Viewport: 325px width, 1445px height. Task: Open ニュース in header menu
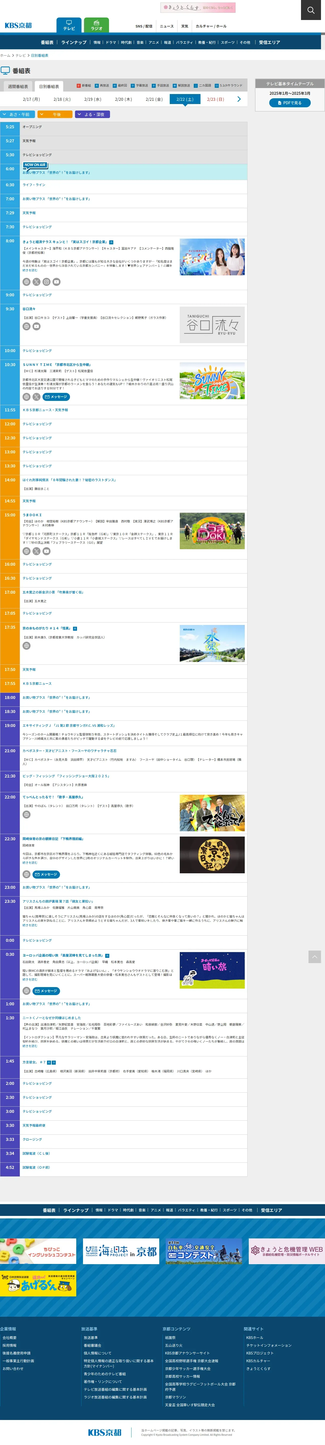(x=167, y=26)
